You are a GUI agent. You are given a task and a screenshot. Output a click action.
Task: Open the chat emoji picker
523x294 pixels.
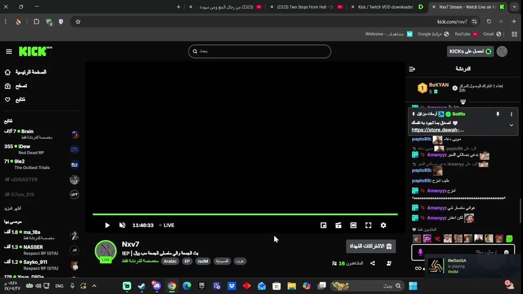point(506,252)
